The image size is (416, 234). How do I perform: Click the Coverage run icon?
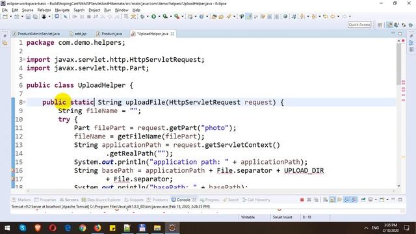pyautogui.click(x=165, y=16)
